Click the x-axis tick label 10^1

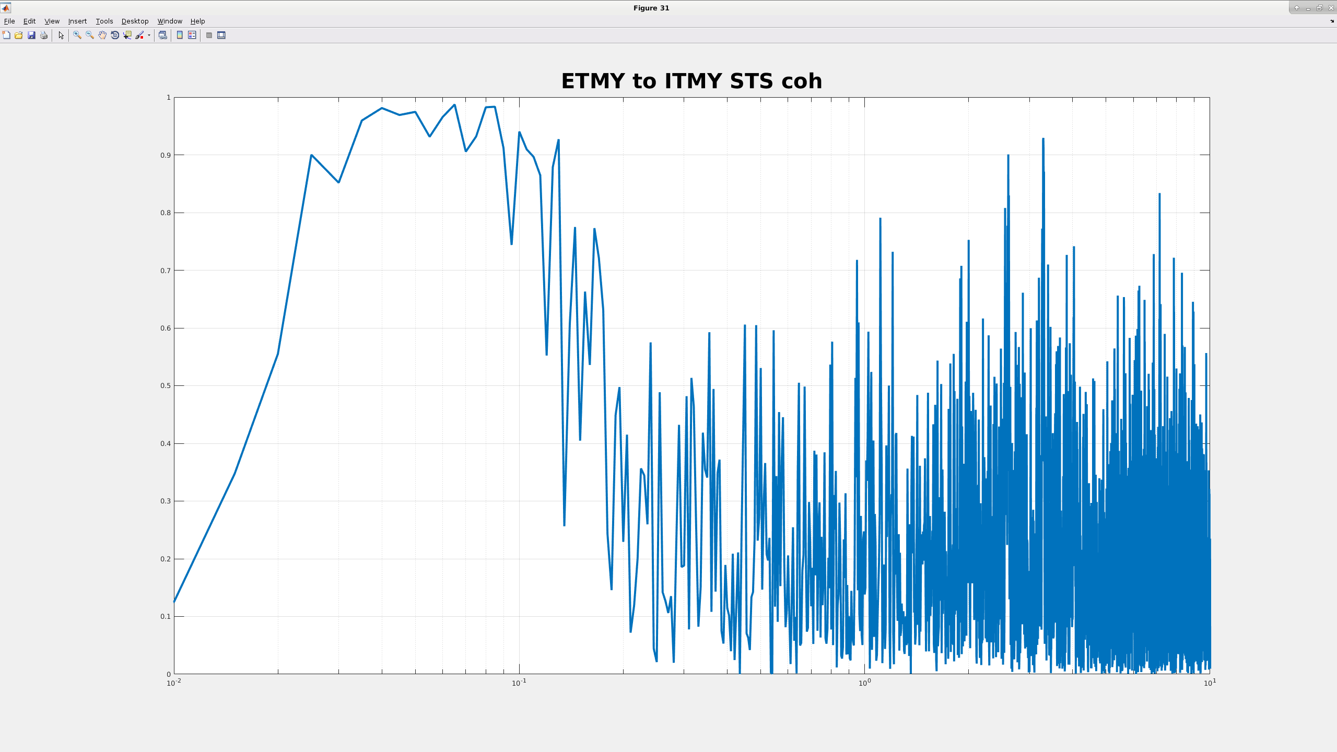pos(1210,683)
